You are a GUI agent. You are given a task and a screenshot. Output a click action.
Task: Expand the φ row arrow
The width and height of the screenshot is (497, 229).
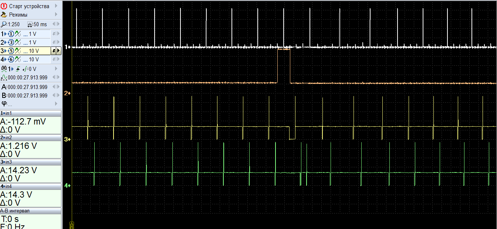click(x=56, y=103)
